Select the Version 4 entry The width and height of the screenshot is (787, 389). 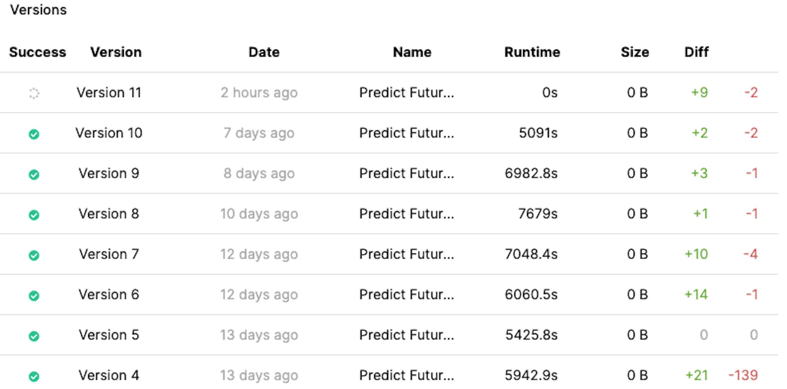point(109,375)
